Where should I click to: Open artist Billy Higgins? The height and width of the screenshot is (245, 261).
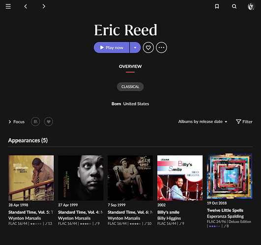point(169,218)
